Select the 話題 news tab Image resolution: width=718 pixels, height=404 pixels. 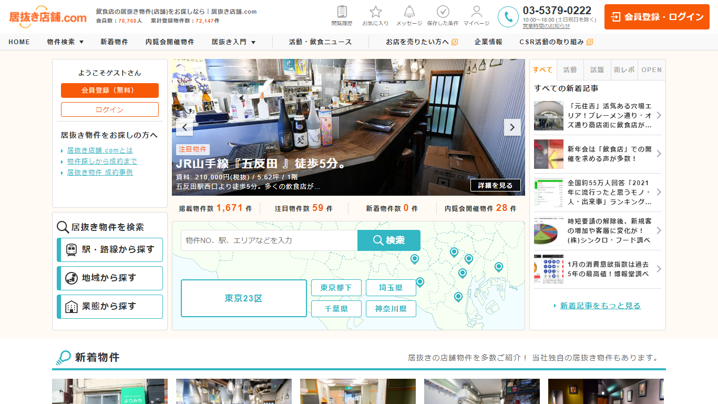click(597, 70)
